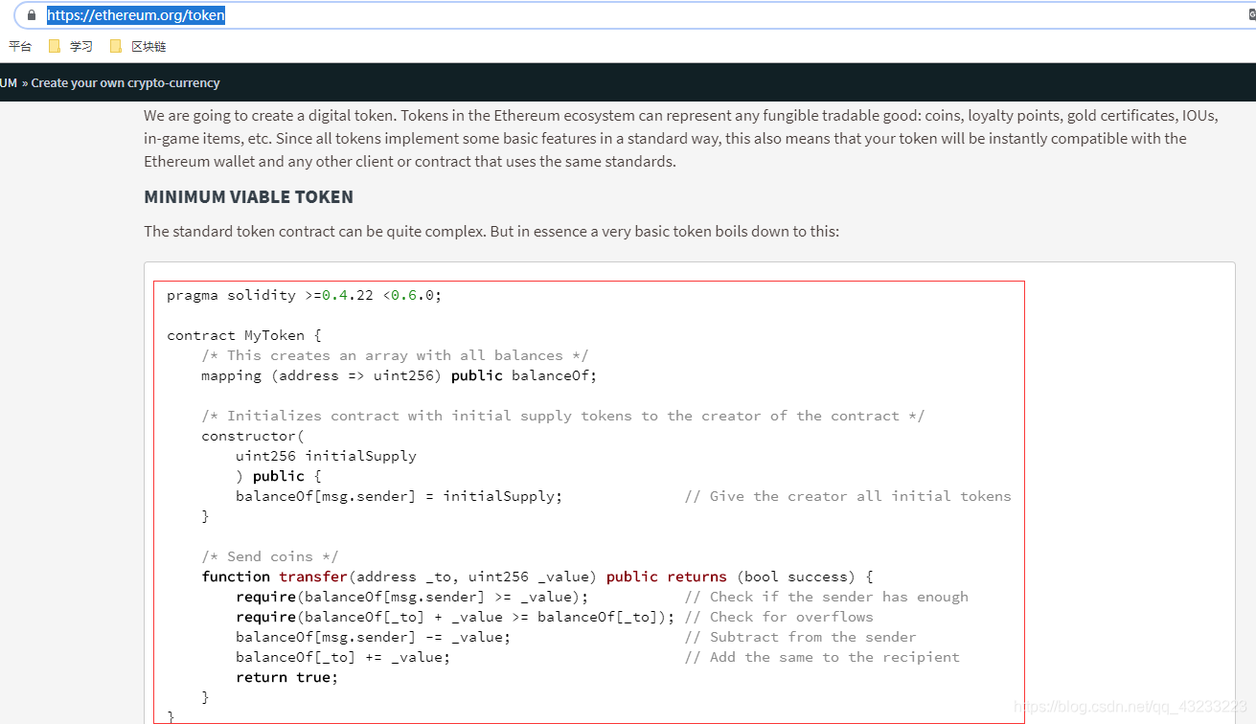
Task: Click the paragraph starting 'We are going to create'
Action: (681, 139)
